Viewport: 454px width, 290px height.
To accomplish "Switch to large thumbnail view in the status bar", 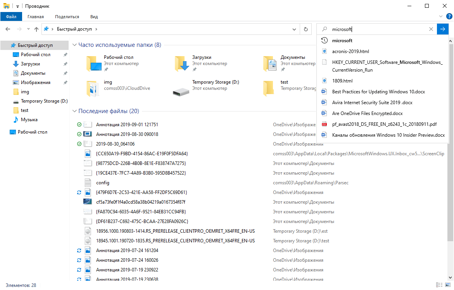I will click(x=447, y=285).
